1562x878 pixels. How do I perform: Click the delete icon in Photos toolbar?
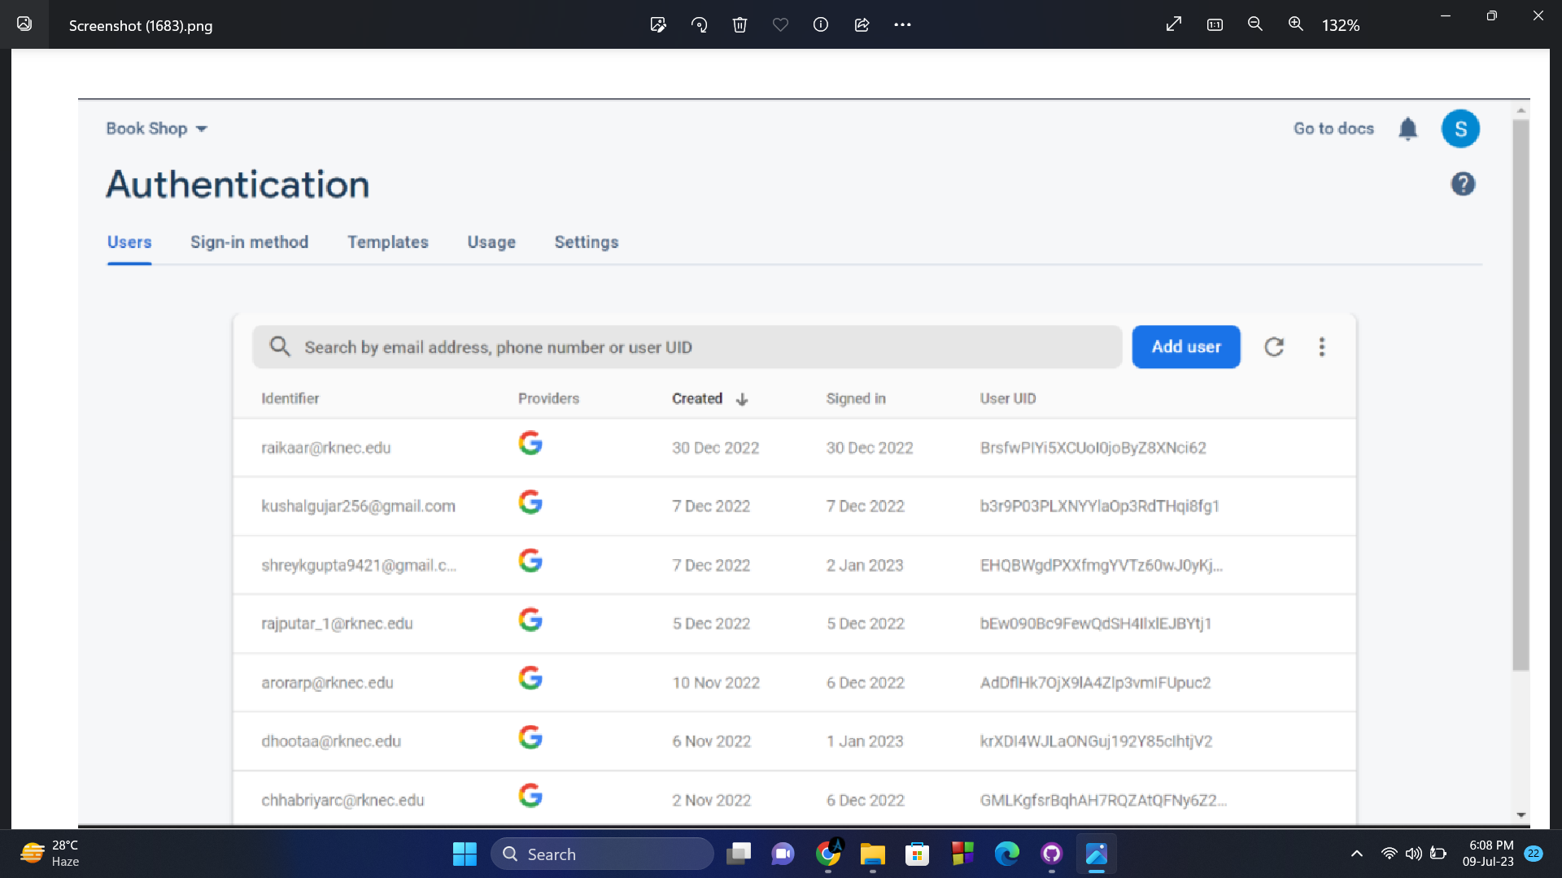[740, 24]
